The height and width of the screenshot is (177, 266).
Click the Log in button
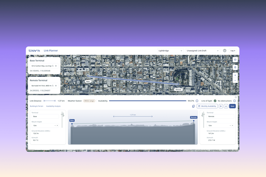233,51
